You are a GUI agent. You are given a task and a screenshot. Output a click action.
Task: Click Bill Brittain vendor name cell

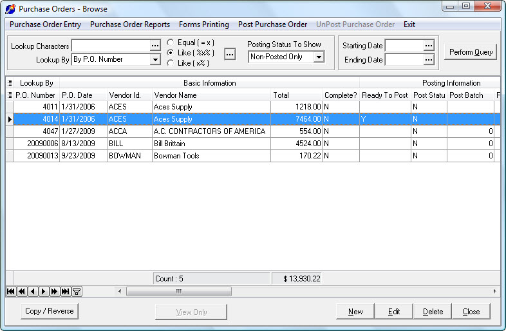211,144
